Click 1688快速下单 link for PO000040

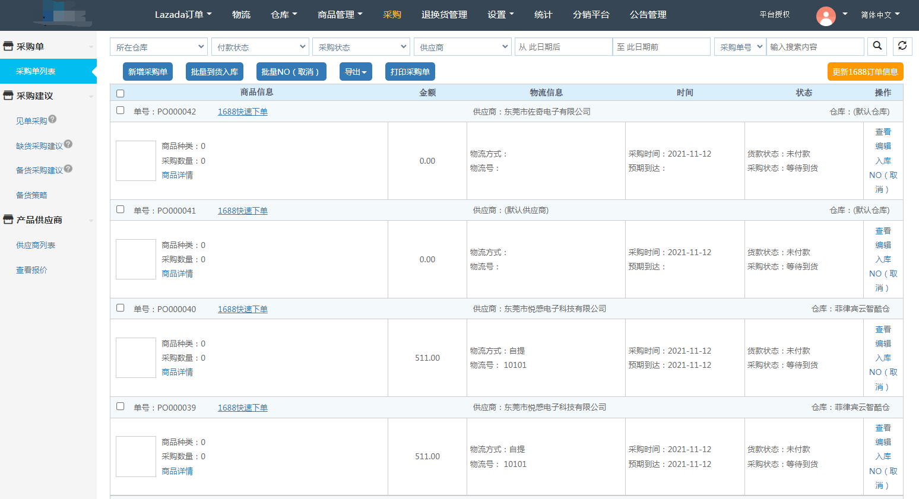tap(243, 309)
